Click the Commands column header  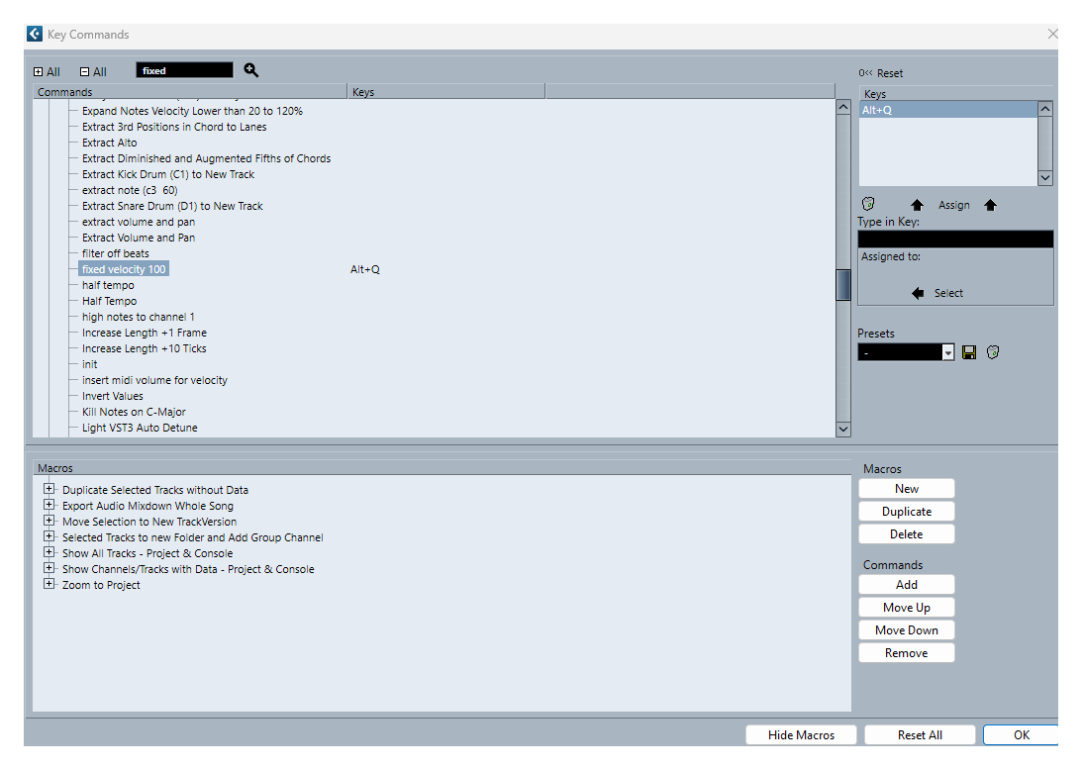pos(188,92)
